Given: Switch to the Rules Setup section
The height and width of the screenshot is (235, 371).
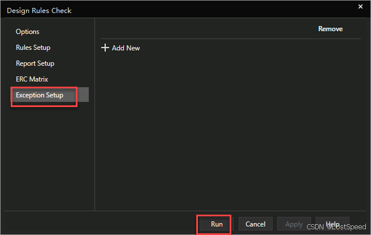Looking at the screenshot, I should click(33, 48).
